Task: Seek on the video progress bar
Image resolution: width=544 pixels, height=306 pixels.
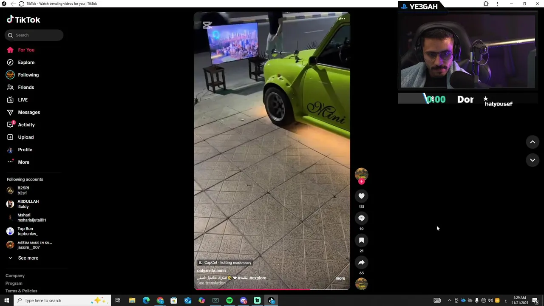Action: 272,289
